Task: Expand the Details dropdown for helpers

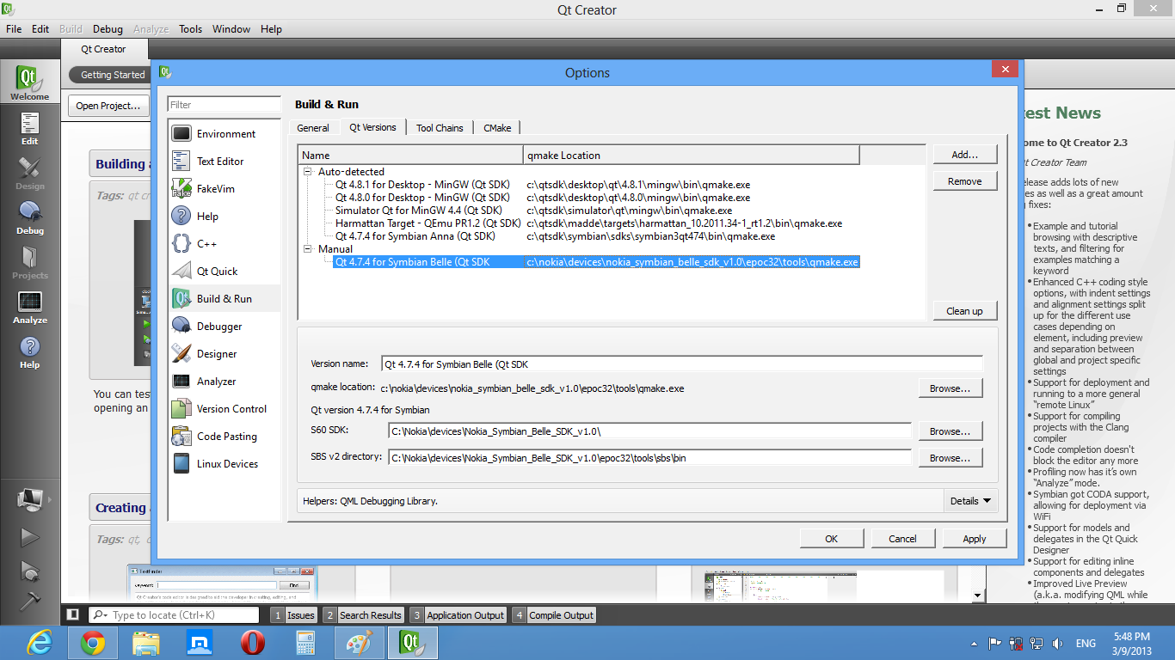Action: (970, 501)
